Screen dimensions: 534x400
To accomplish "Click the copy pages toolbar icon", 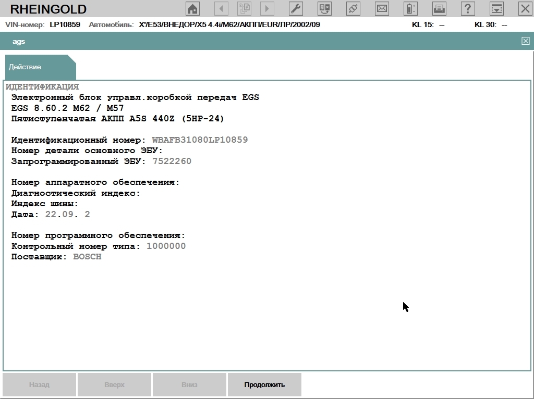I will (x=244, y=8).
